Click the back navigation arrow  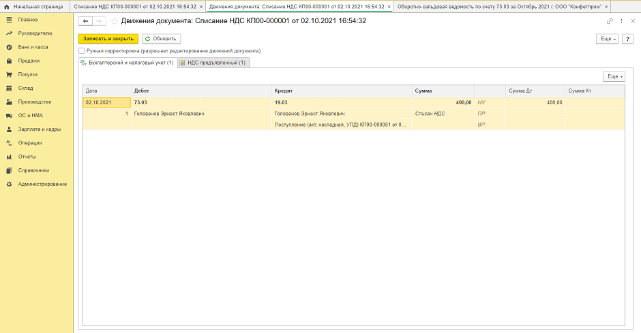click(86, 21)
